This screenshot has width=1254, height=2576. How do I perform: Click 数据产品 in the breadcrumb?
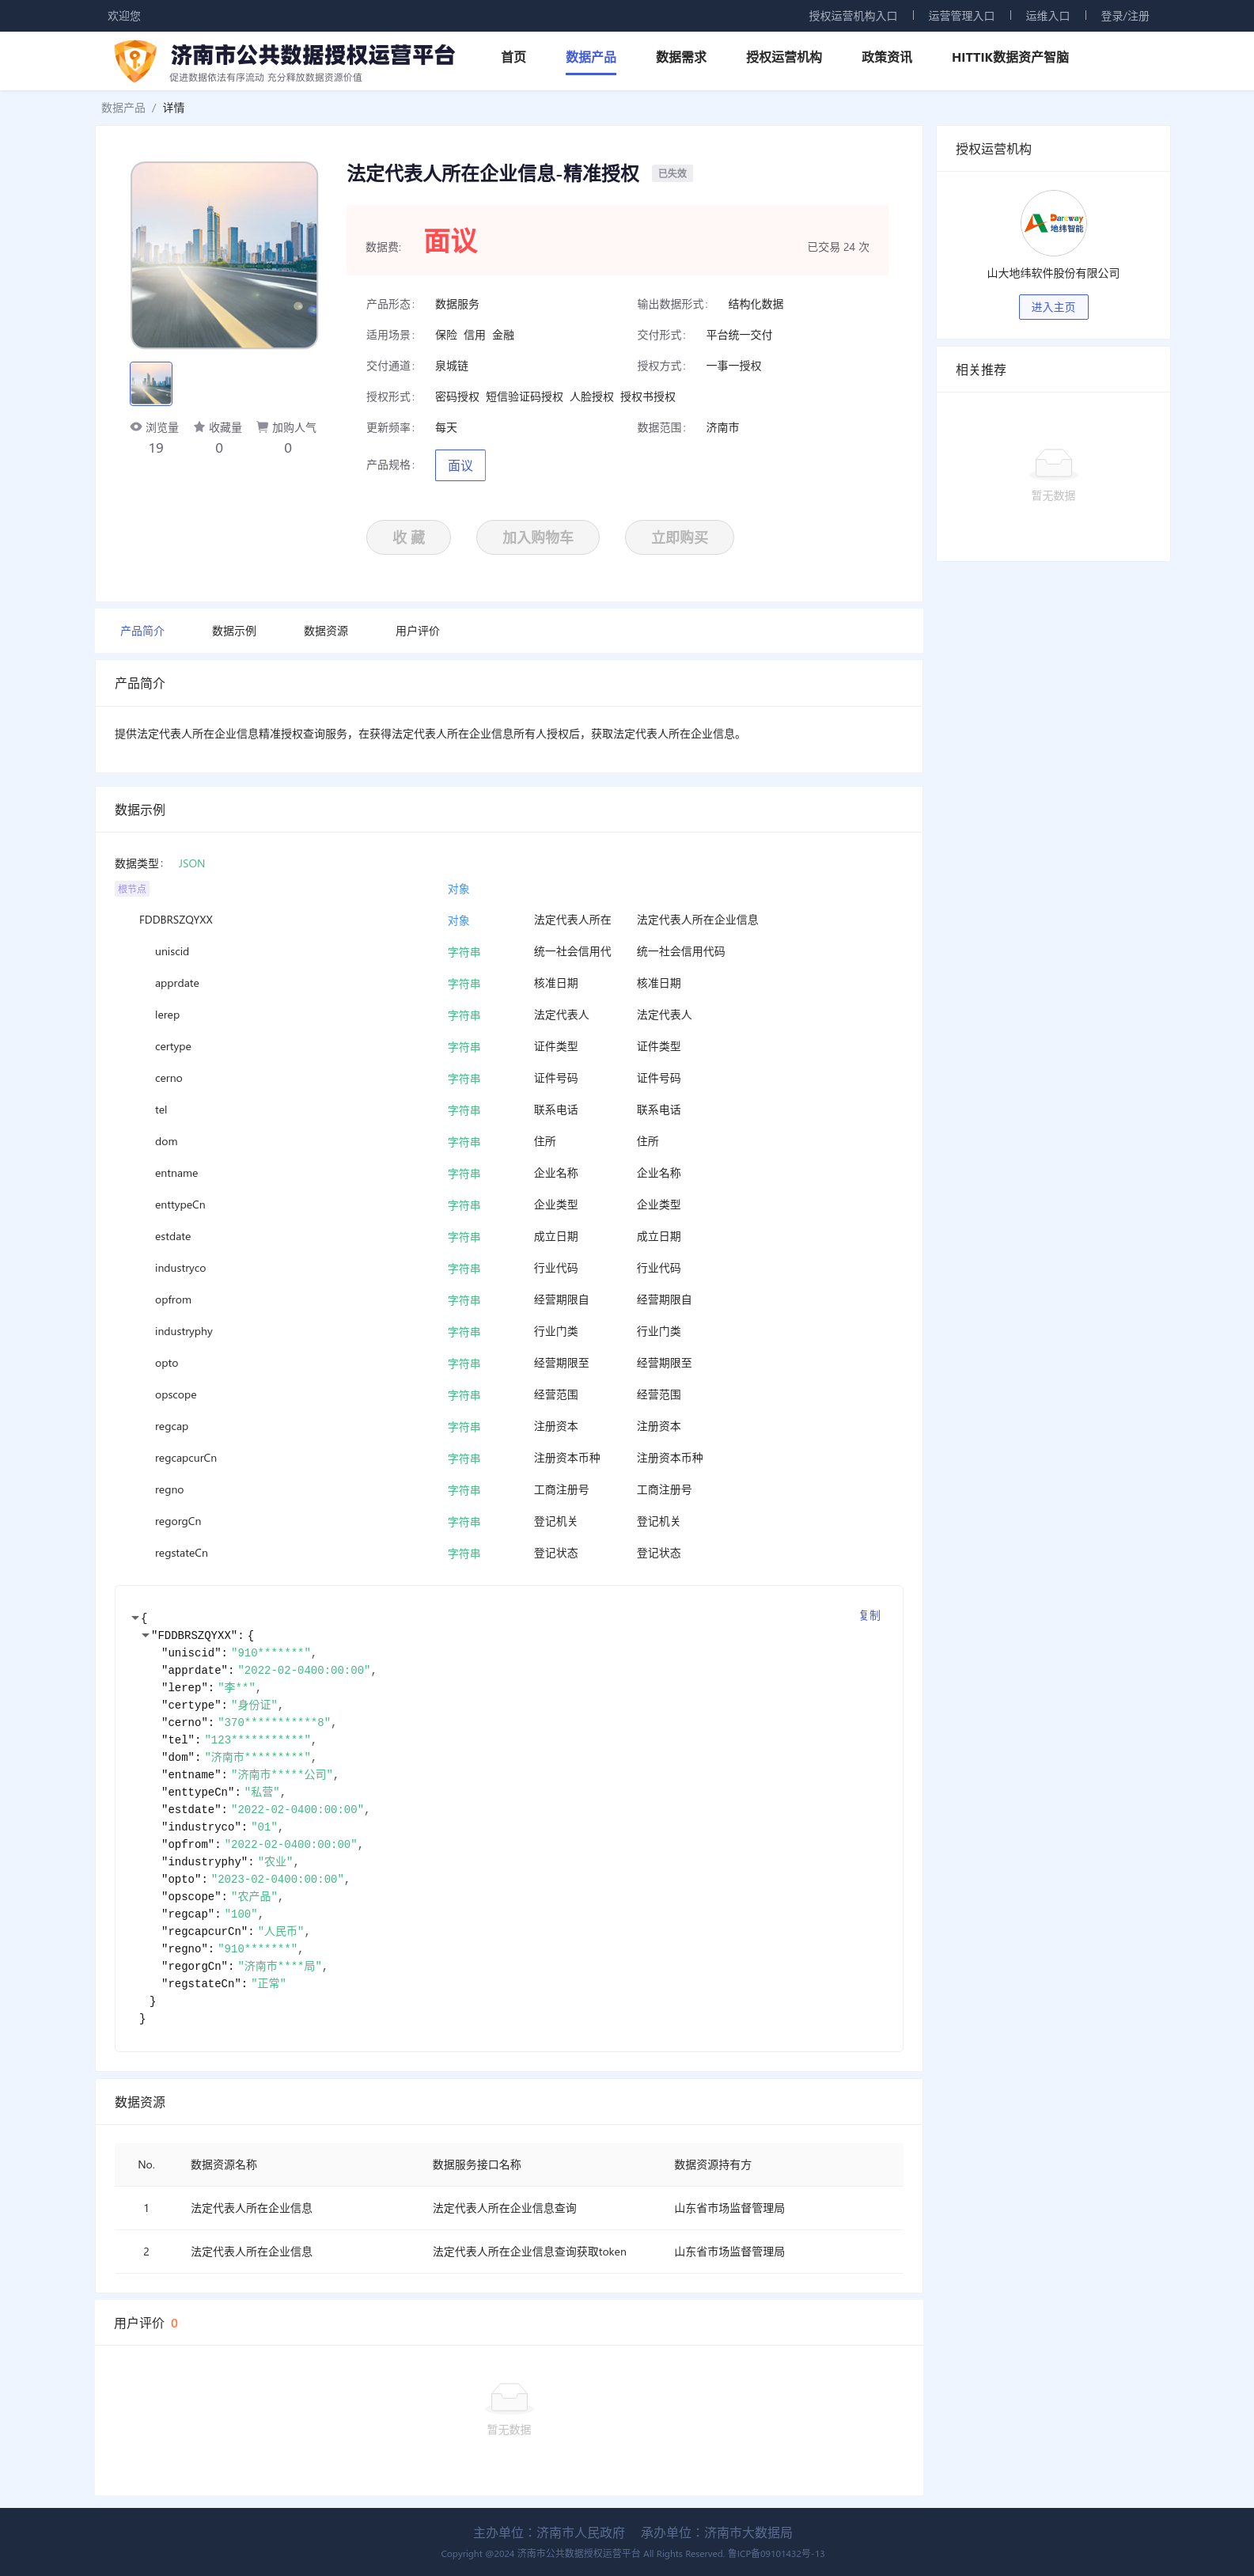point(123,108)
